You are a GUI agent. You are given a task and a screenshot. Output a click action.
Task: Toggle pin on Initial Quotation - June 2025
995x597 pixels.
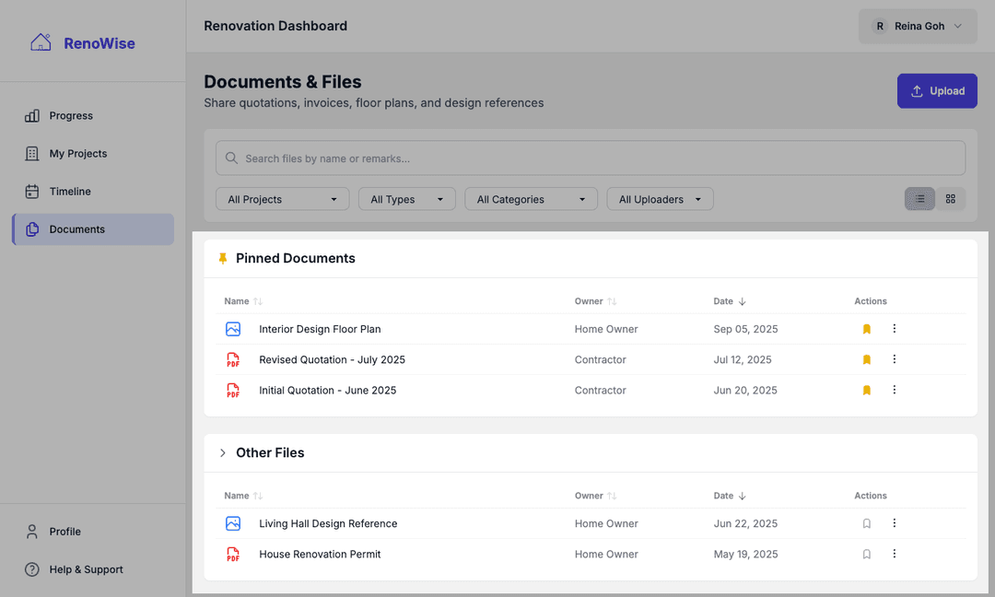(x=866, y=390)
